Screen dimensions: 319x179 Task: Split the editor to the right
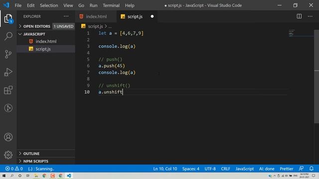pyautogui.click(x=299, y=16)
